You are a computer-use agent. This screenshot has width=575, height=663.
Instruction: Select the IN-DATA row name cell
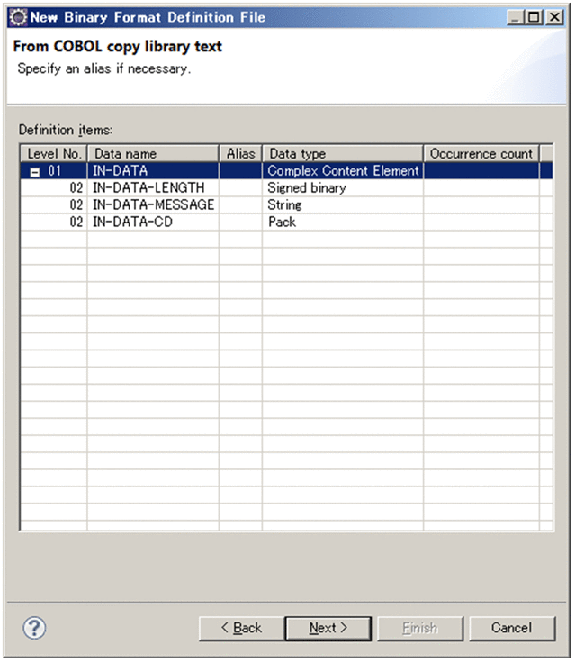coord(153,170)
